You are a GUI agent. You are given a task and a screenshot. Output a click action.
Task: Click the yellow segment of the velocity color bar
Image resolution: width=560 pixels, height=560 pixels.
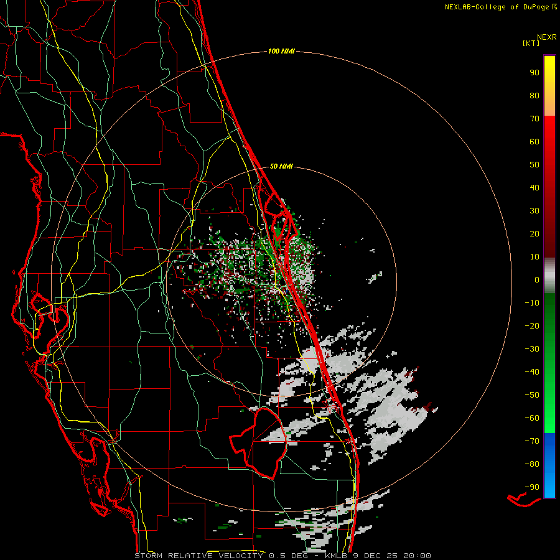pos(549,86)
